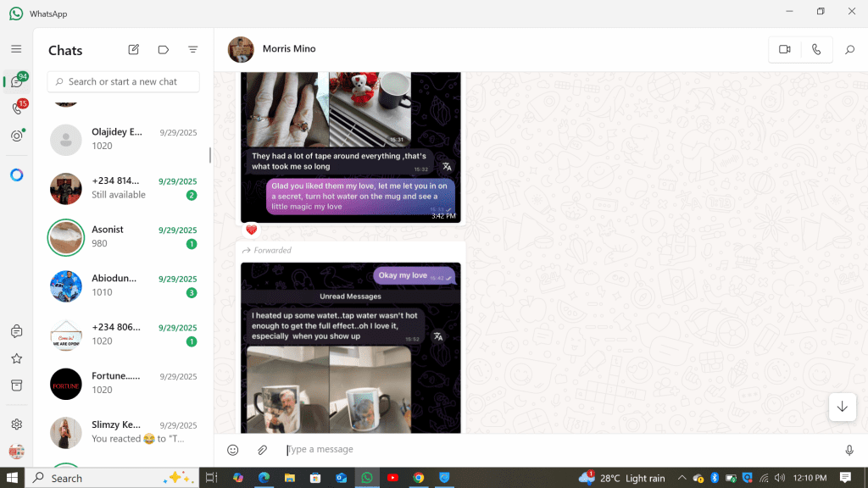Start a video call with Morris Mino
The width and height of the screenshot is (868, 488).
(784, 50)
